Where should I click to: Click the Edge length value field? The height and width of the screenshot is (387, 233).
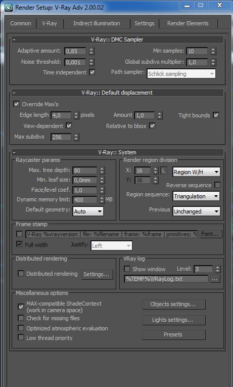(x=61, y=115)
